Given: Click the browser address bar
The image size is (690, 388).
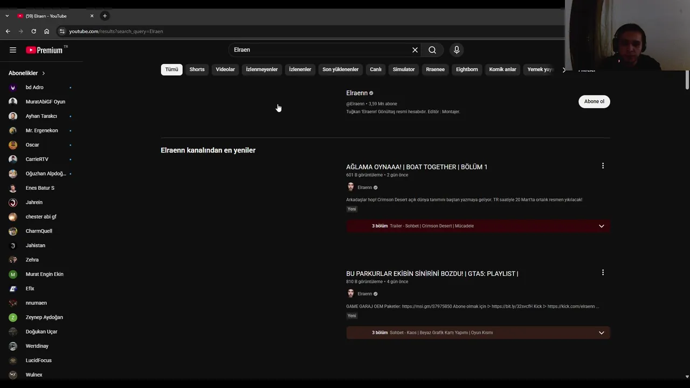Looking at the screenshot, I should (x=313, y=31).
